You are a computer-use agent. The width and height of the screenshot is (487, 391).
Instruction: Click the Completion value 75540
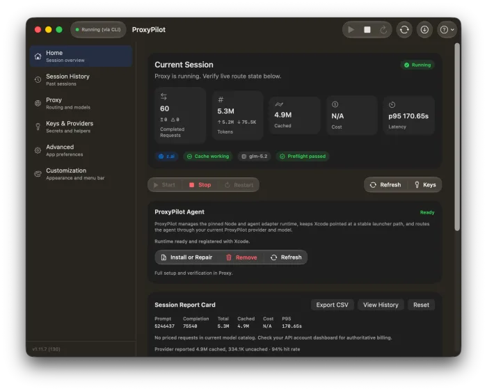coord(190,326)
